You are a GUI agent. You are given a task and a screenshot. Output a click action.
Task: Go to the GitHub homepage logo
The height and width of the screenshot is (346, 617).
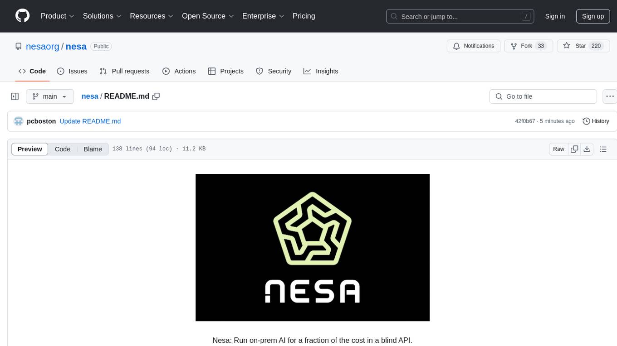pyautogui.click(x=22, y=16)
